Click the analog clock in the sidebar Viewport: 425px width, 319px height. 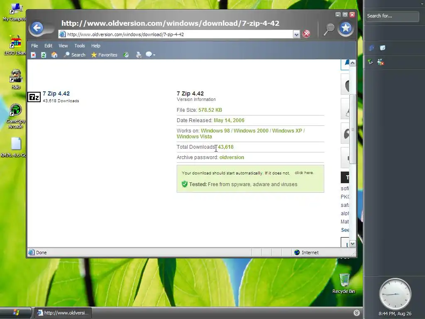point(395,294)
